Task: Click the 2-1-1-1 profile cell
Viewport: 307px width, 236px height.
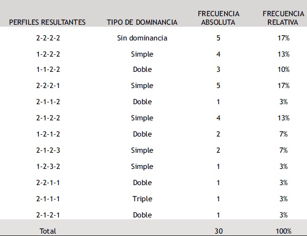Action: point(48,199)
